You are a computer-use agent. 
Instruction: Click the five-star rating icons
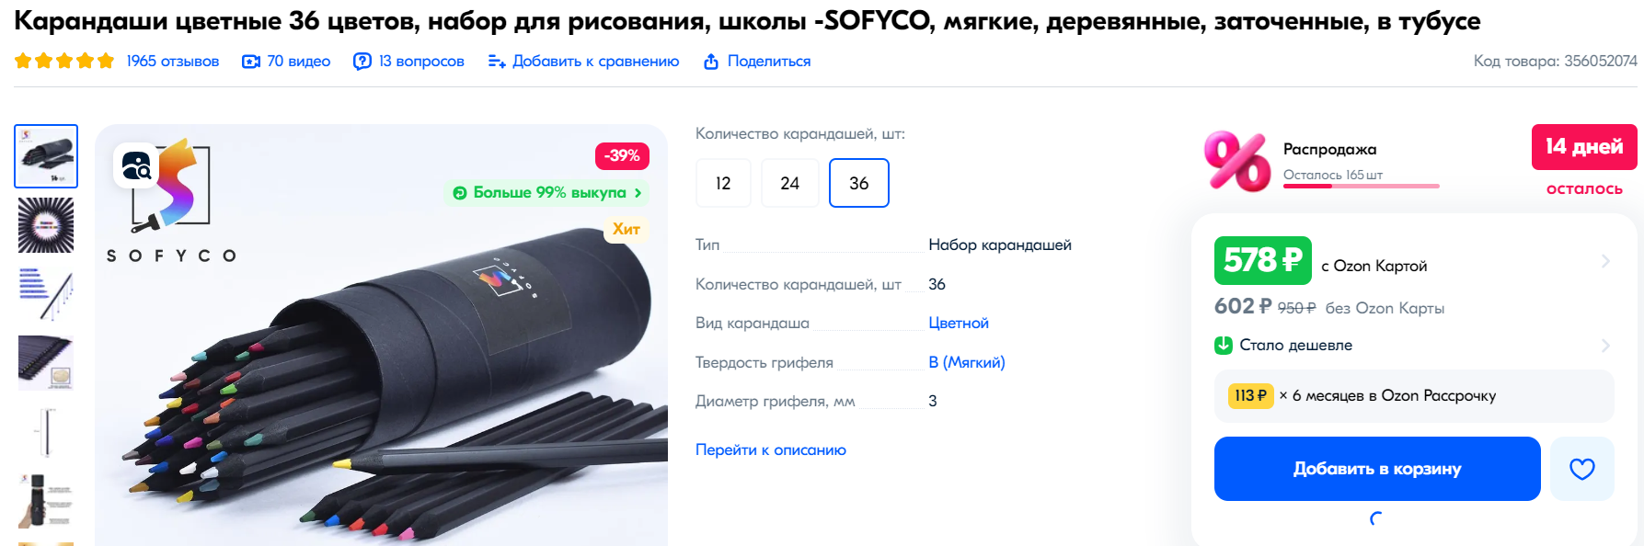(x=64, y=61)
